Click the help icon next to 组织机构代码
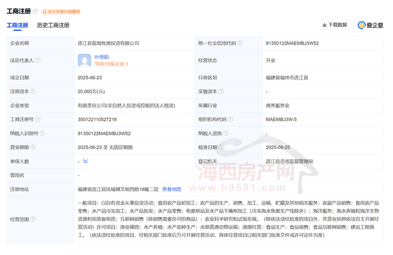Viewport: 393px width, 255px height. [232, 119]
